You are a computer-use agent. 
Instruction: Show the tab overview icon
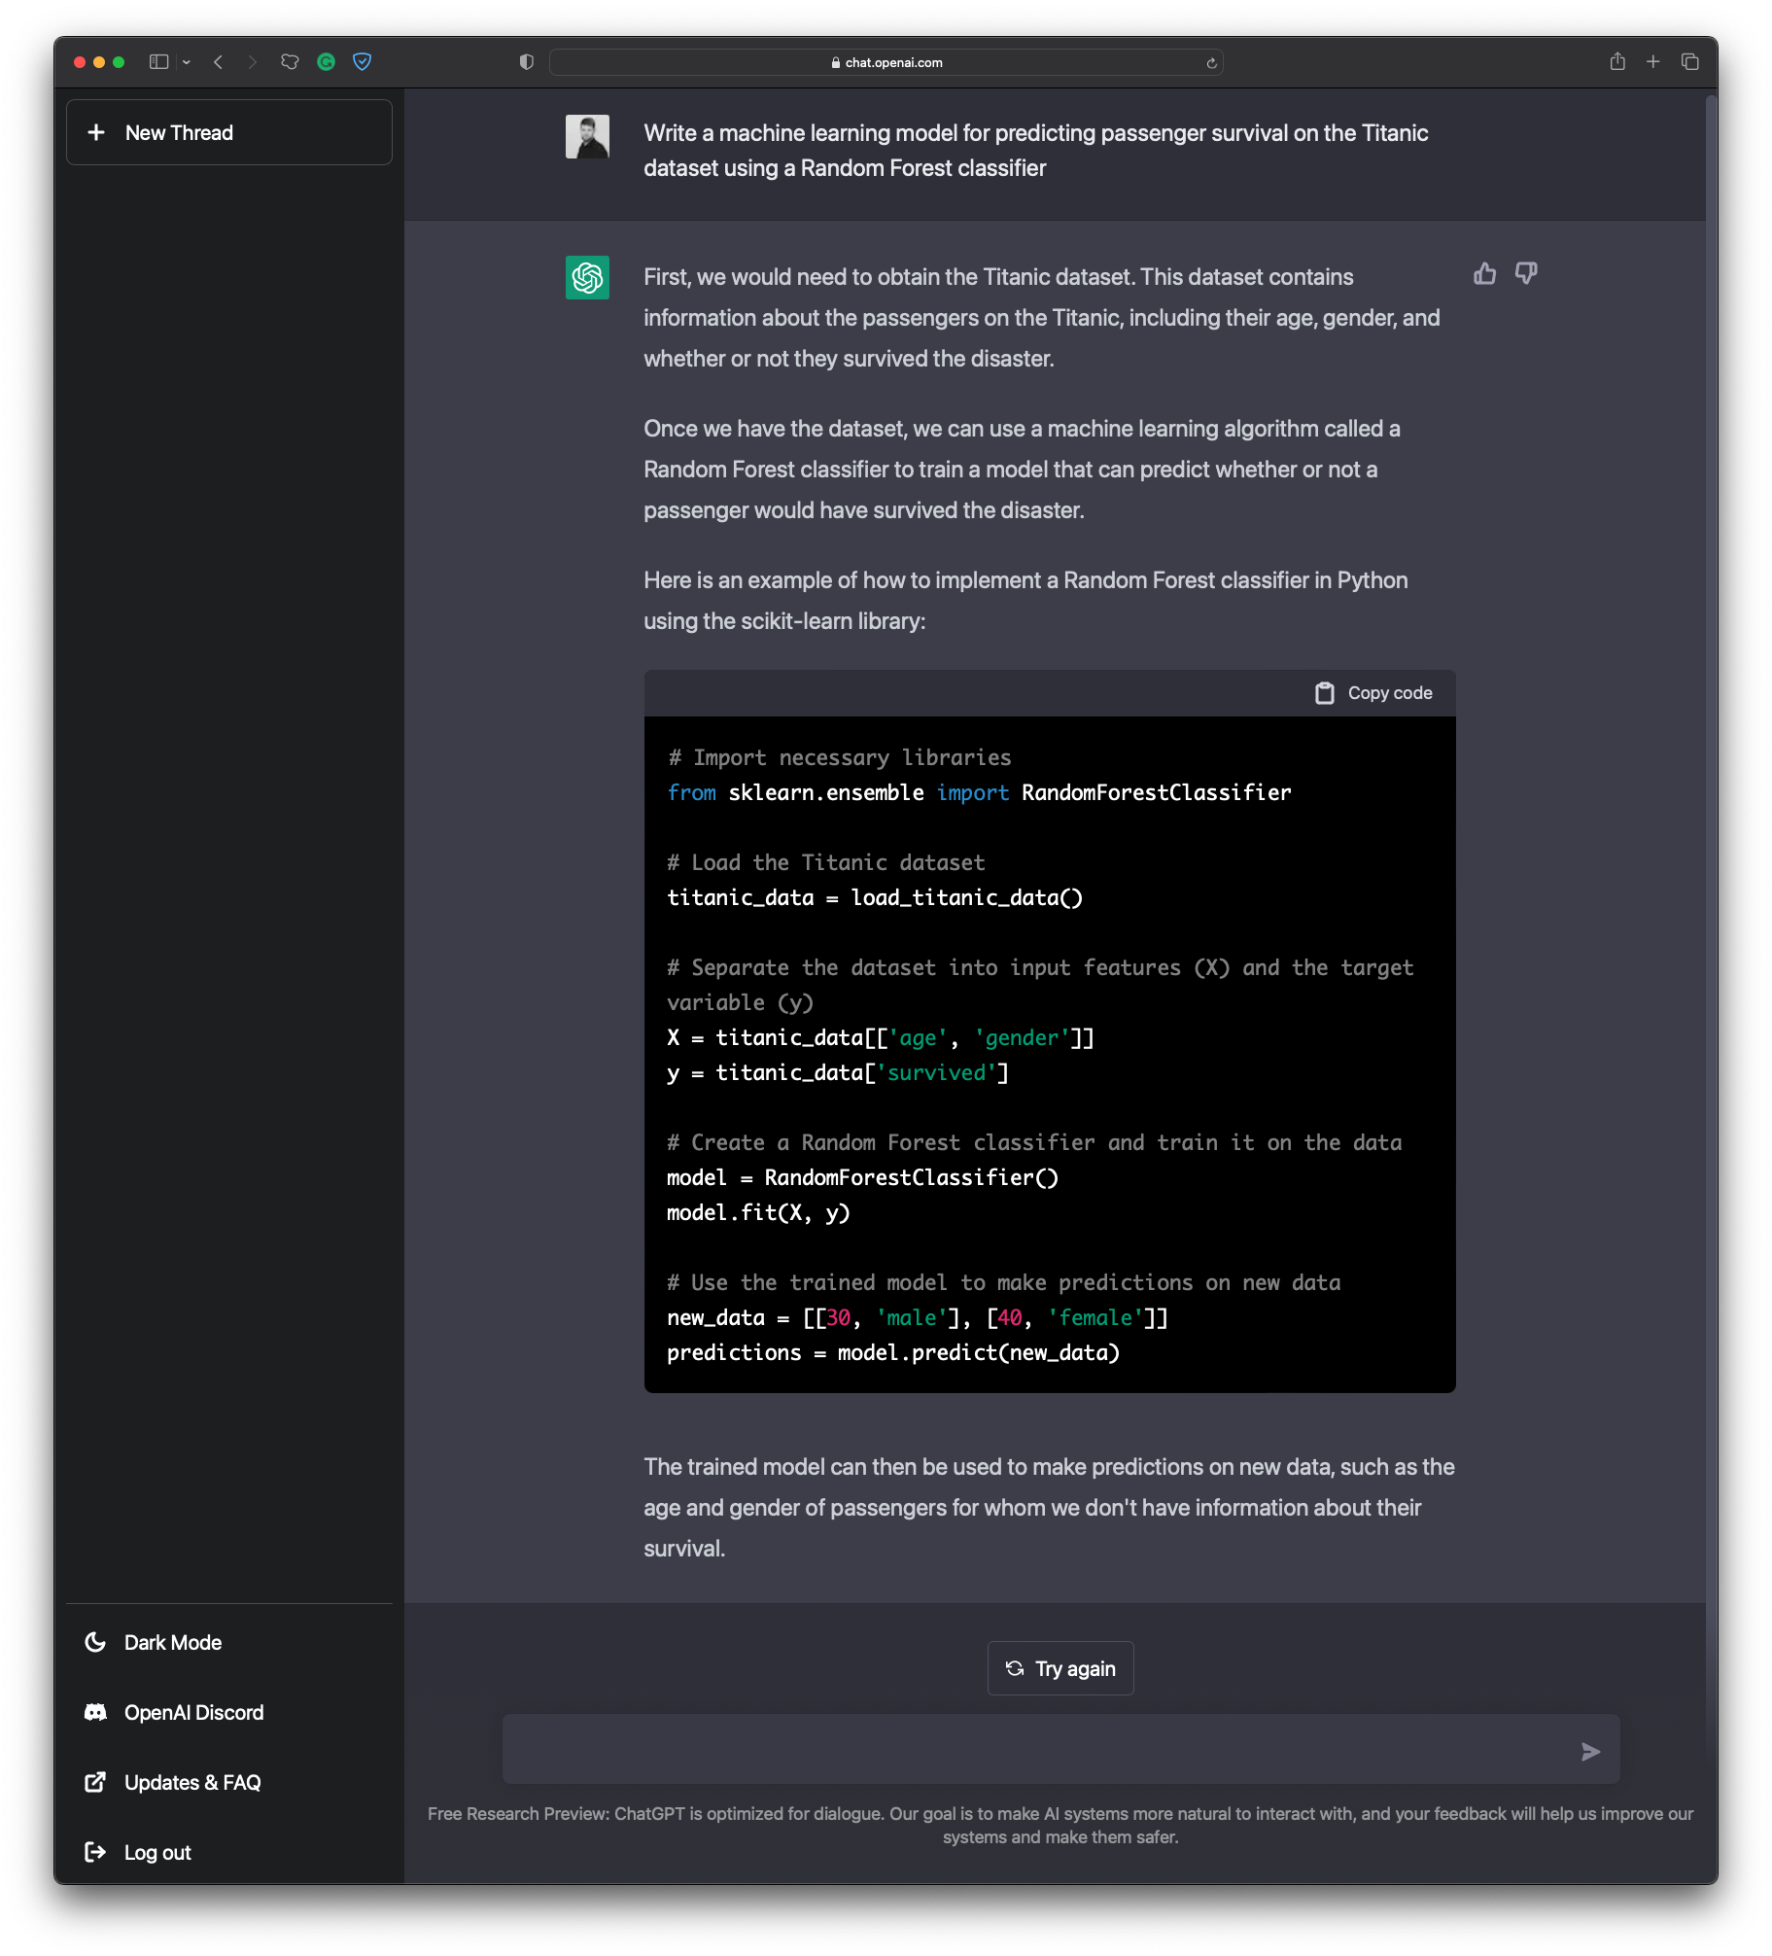1690,62
